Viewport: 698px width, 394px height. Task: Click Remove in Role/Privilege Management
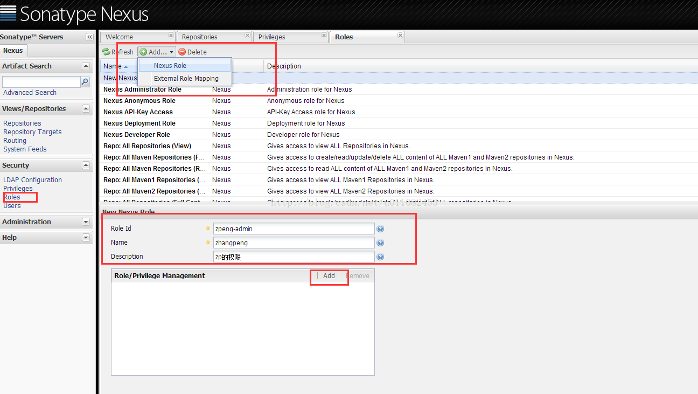358,275
